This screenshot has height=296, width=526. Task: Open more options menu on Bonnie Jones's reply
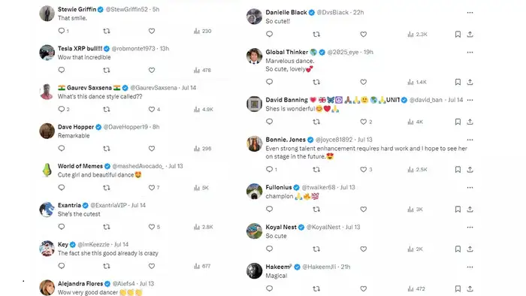470,140
